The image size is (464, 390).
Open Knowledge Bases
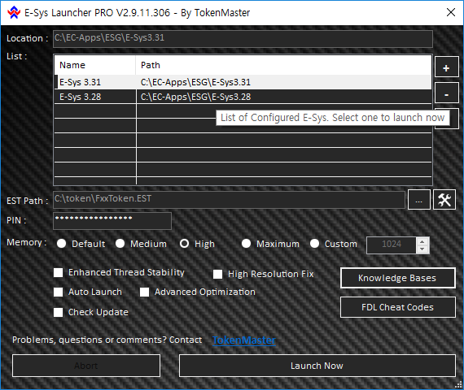tap(398, 278)
